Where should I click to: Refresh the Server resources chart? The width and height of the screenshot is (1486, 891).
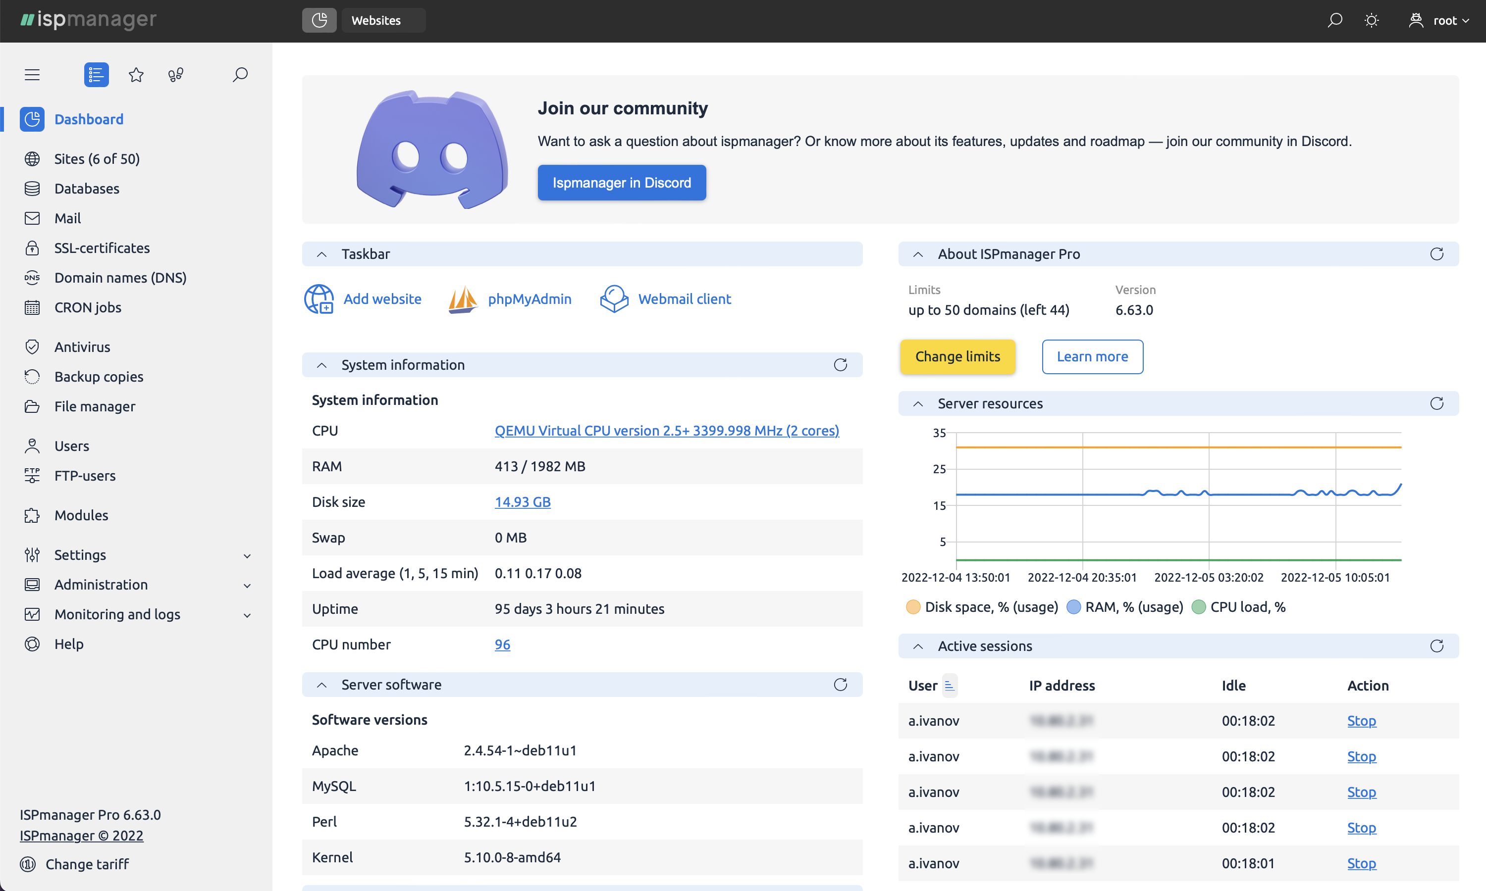point(1437,403)
